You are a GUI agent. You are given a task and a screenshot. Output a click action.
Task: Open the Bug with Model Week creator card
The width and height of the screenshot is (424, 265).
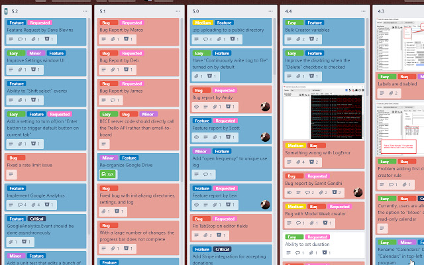pyautogui.click(x=324, y=215)
